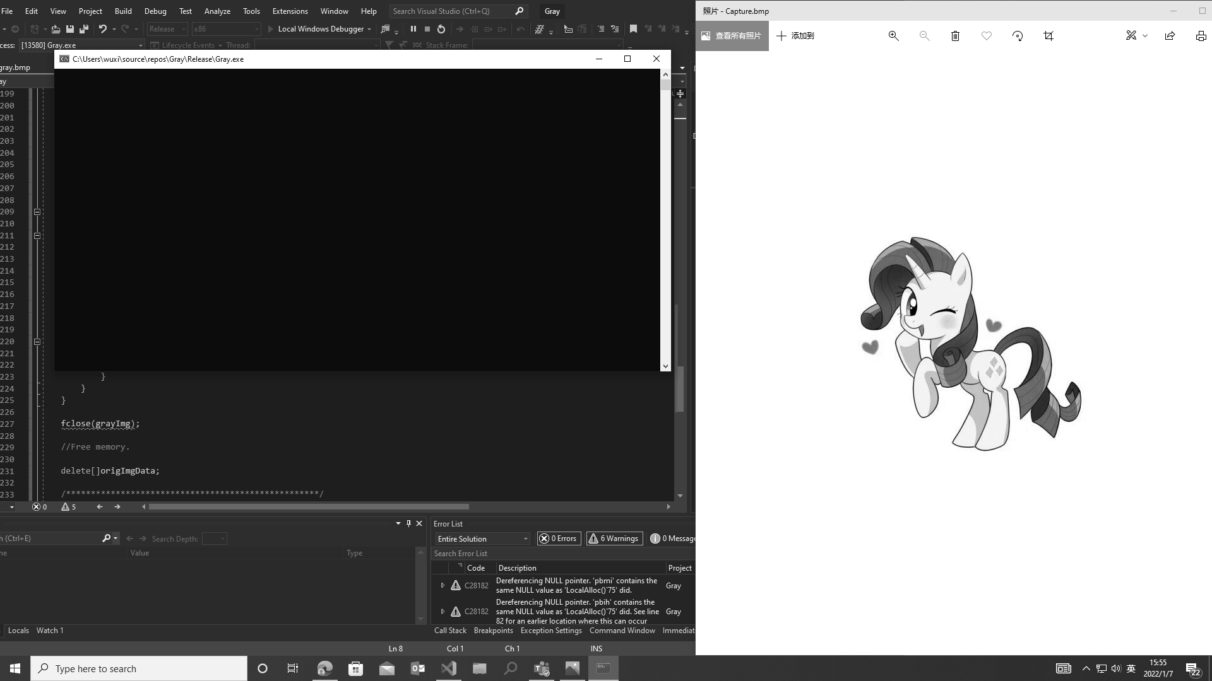
Task: Collapse the code block at line 209
Action: [37, 212]
